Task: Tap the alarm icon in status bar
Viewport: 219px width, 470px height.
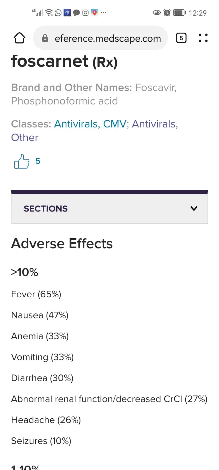Action: click(167, 13)
